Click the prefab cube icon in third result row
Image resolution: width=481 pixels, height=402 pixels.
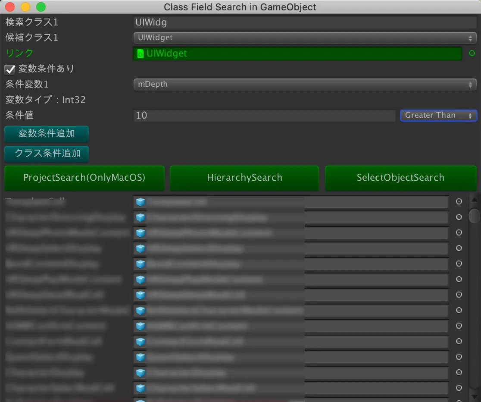pos(140,233)
